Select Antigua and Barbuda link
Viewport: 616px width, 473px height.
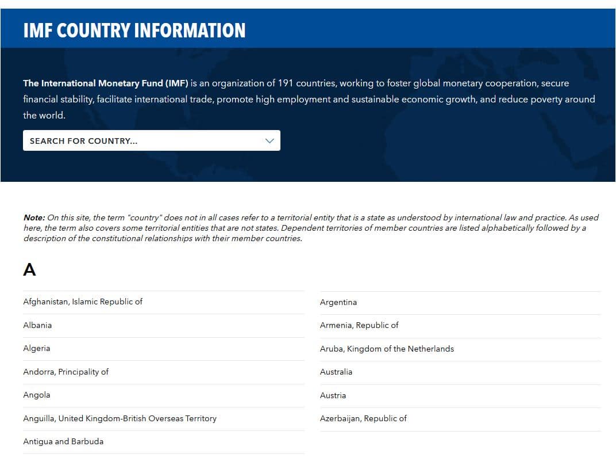(63, 441)
